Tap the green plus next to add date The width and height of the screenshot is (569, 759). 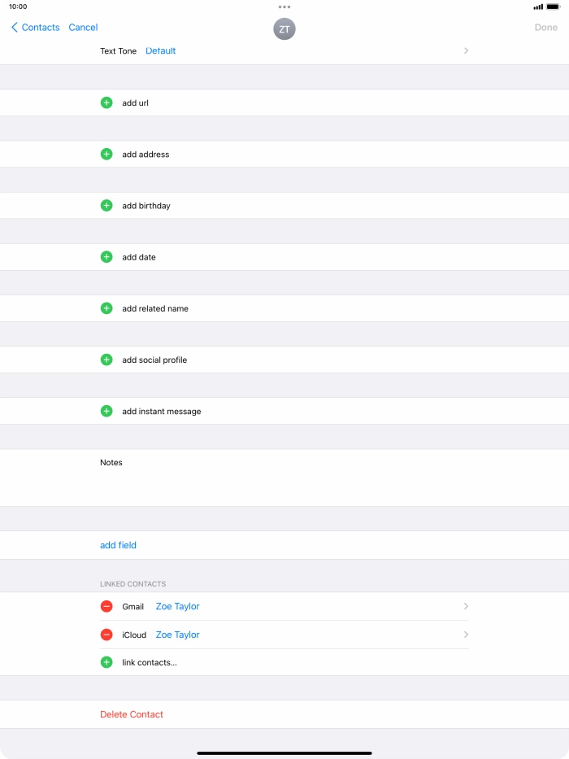pos(106,257)
